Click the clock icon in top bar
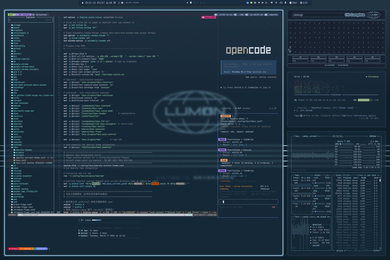Image resolution: width=390 pixels, height=260 pixels. coord(87,3)
